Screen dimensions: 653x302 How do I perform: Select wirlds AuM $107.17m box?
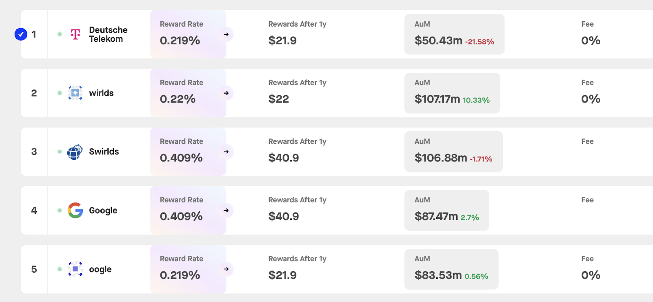[452, 93]
